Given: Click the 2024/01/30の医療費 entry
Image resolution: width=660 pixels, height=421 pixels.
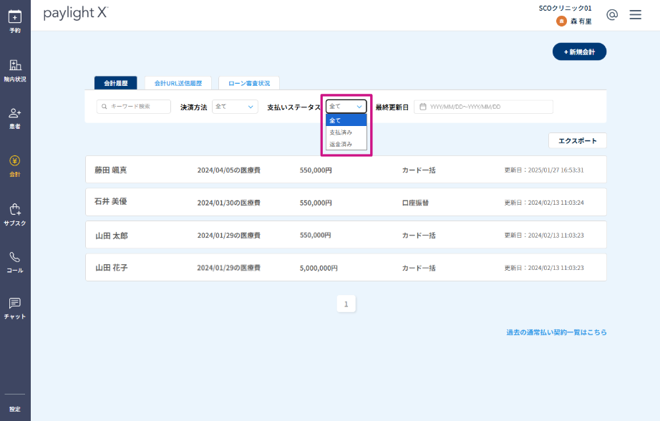Looking at the screenshot, I should coord(228,203).
